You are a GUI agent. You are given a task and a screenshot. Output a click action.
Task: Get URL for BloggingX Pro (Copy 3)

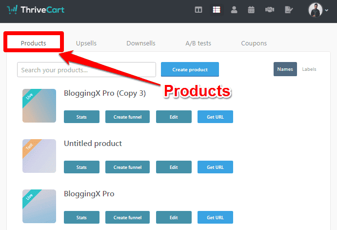pos(215,117)
